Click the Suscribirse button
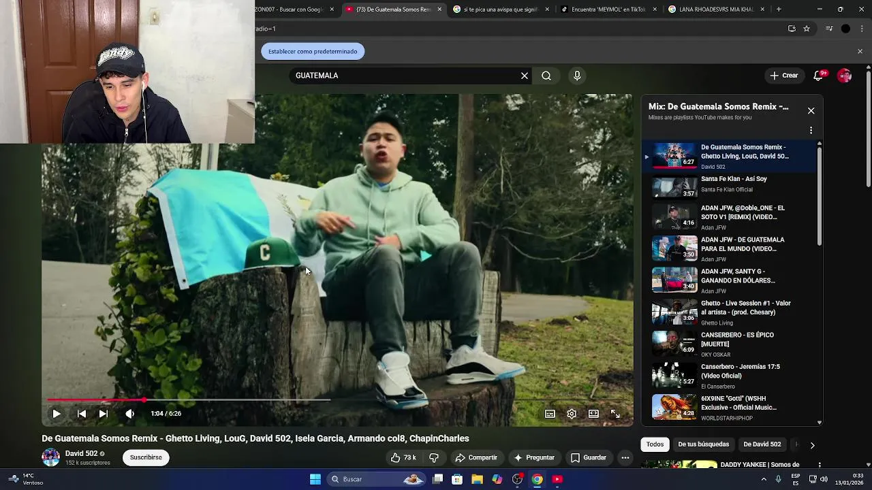The image size is (872, 490). (146, 457)
